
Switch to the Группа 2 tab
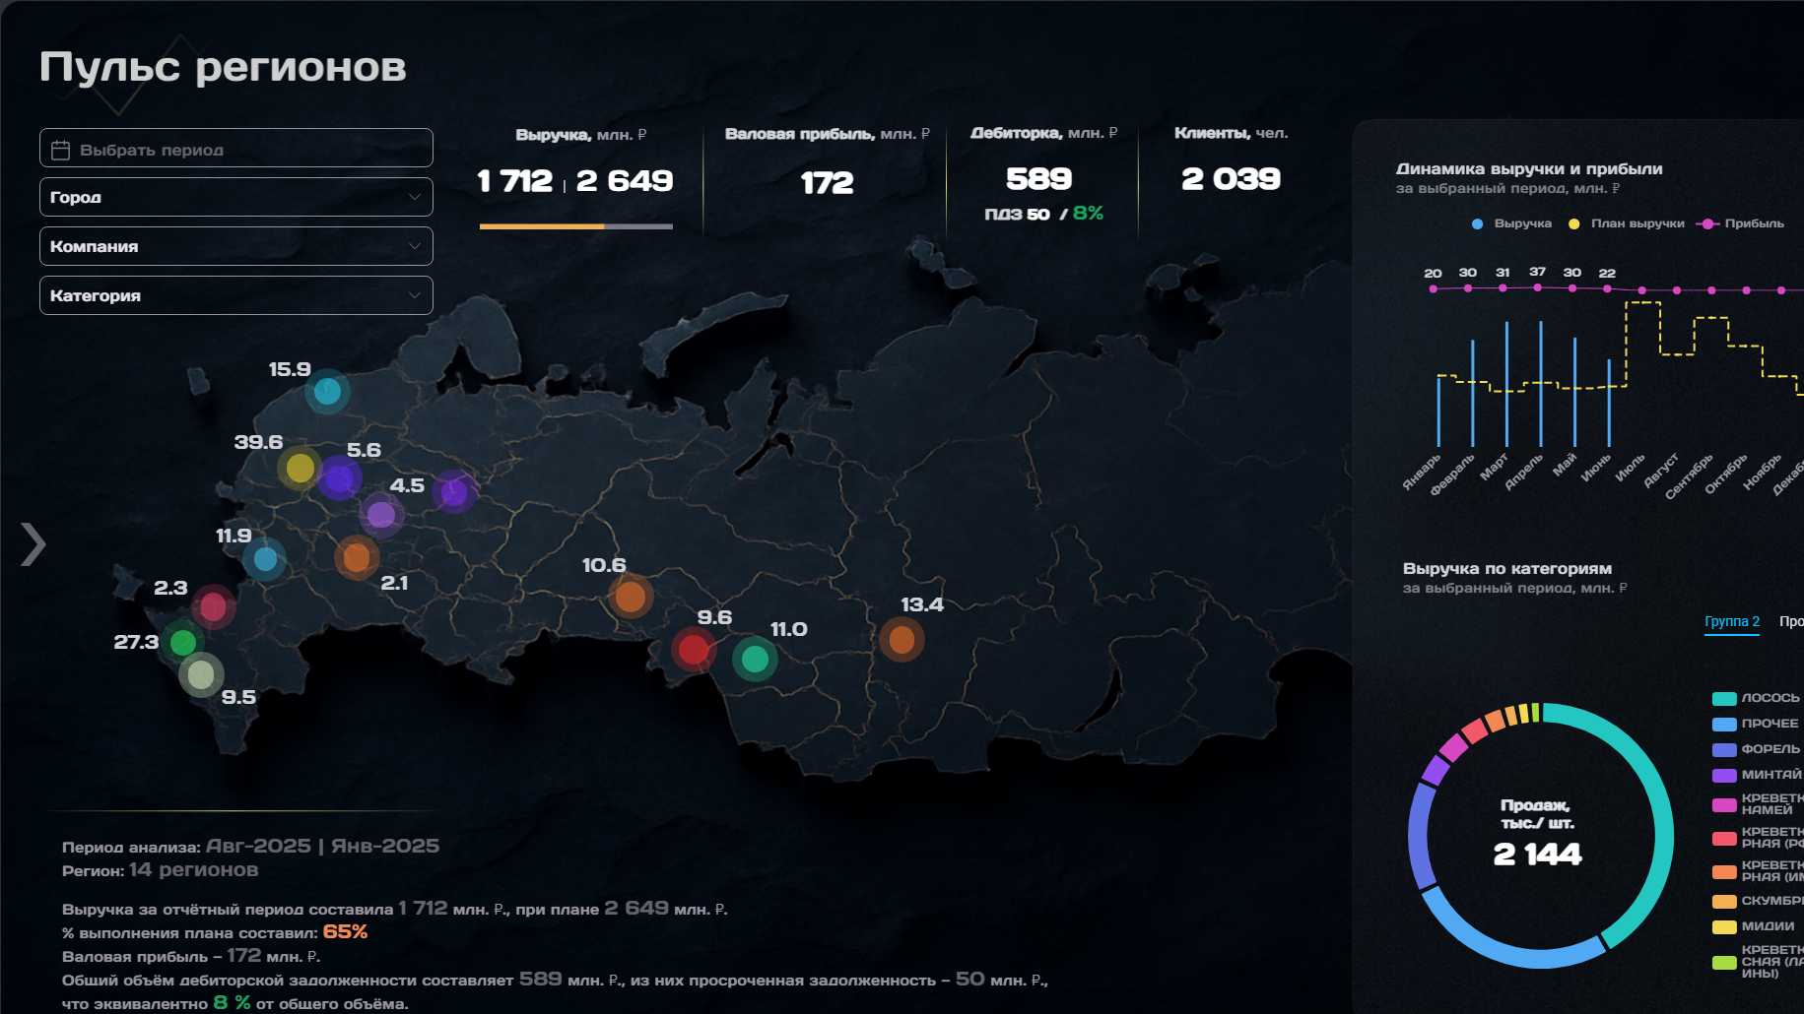pos(1732,622)
